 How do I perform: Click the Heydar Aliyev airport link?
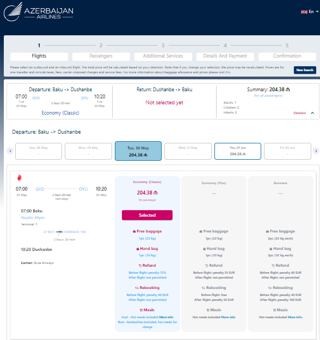tap(33, 217)
